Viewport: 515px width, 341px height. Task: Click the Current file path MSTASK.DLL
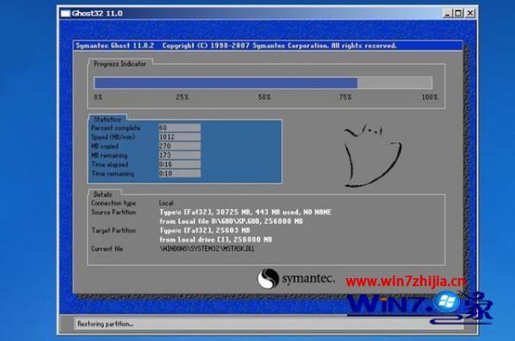coord(207,249)
